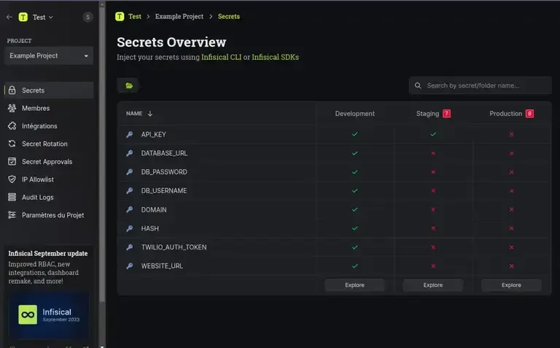Viewport: 560px width, 348px height.
Task: Go to Audit Logs page
Action: point(37,197)
